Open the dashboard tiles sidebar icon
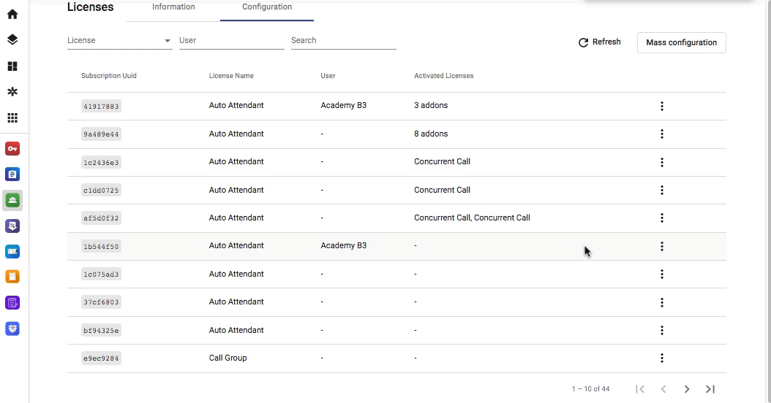The width and height of the screenshot is (771, 403). [x=12, y=66]
